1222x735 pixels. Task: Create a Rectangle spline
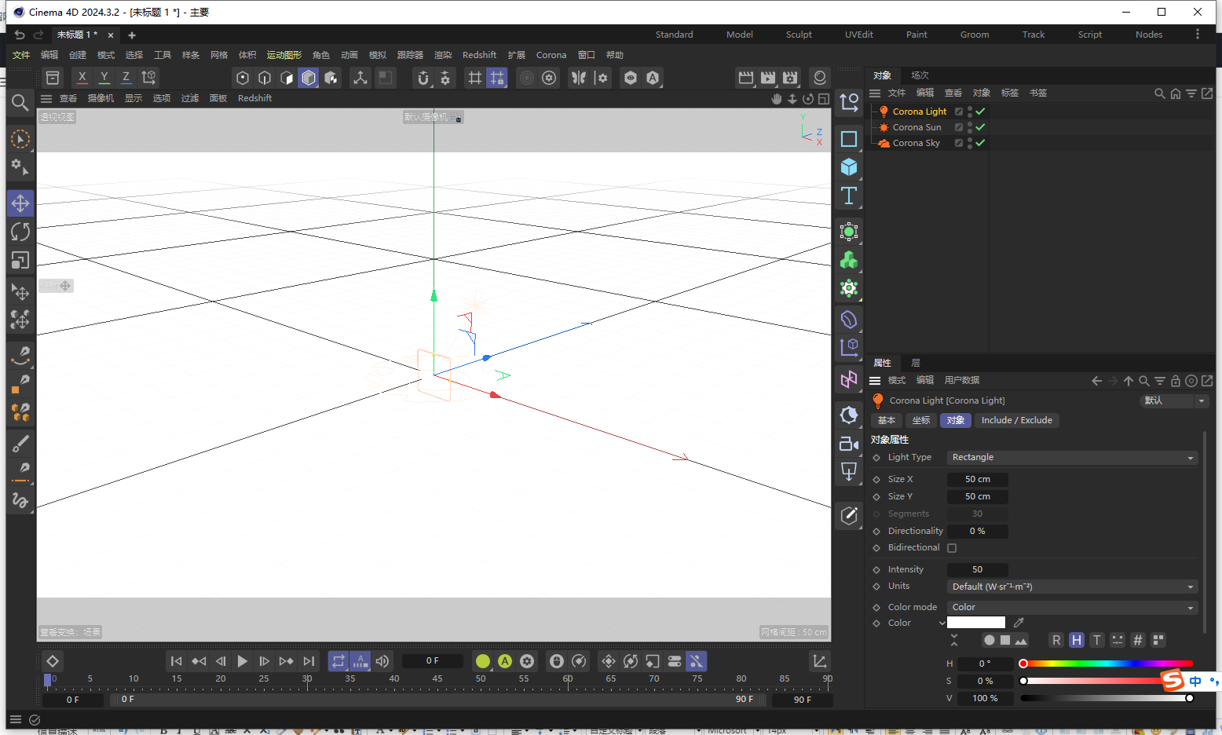pos(849,139)
